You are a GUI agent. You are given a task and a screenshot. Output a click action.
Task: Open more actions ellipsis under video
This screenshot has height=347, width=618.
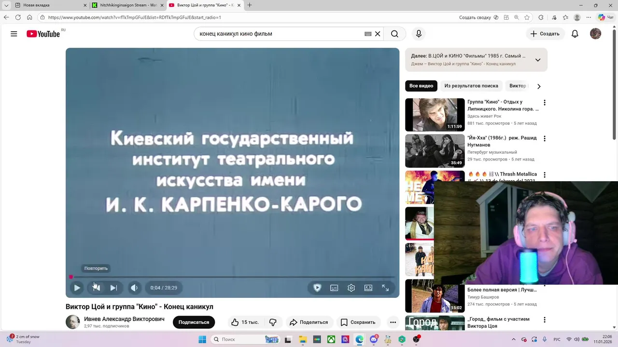393,322
